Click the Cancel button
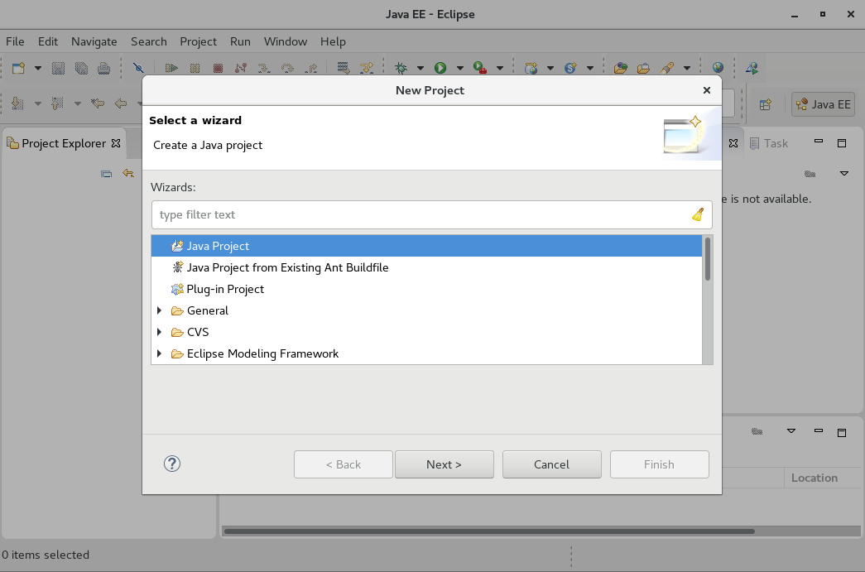Image resolution: width=865 pixels, height=572 pixels. (551, 464)
